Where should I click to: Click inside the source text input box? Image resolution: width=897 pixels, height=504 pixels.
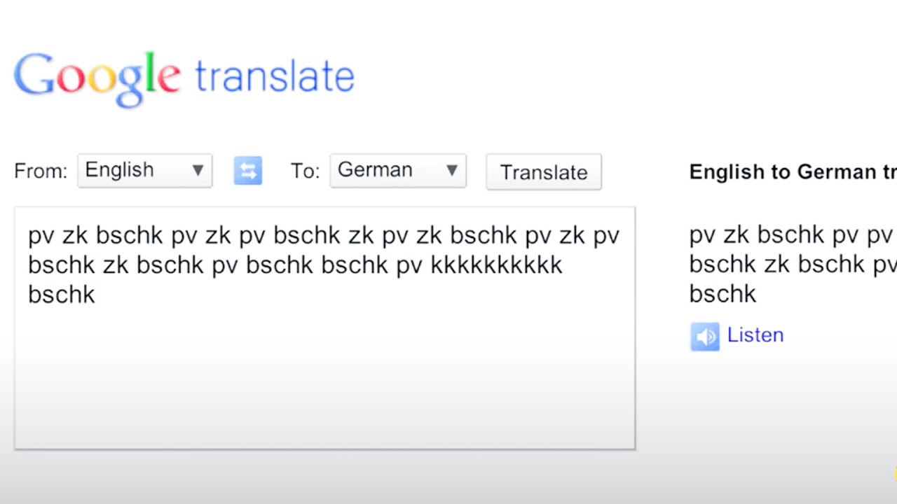tap(324, 328)
